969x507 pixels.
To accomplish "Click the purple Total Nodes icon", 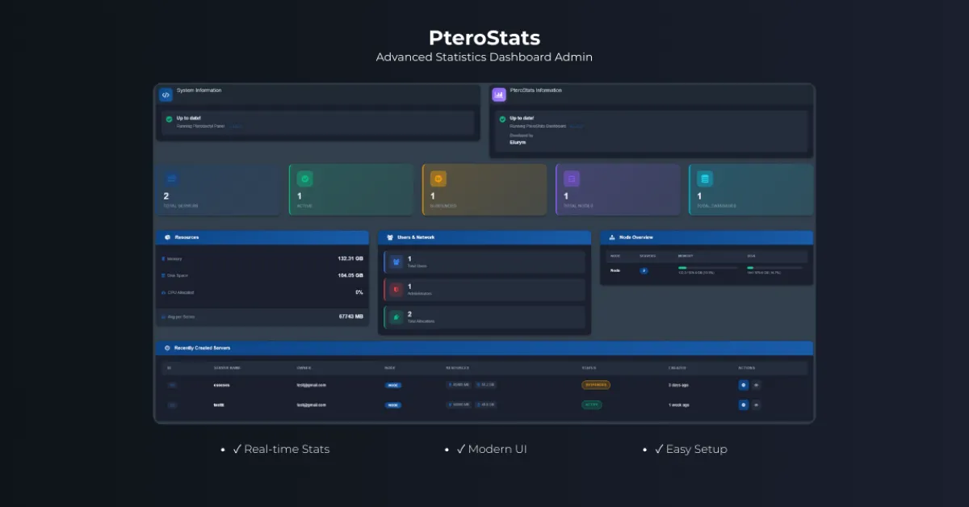I will coord(572,178).
